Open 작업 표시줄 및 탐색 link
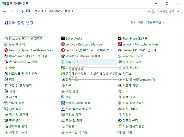The image size is (184, 137). point(78,109)
